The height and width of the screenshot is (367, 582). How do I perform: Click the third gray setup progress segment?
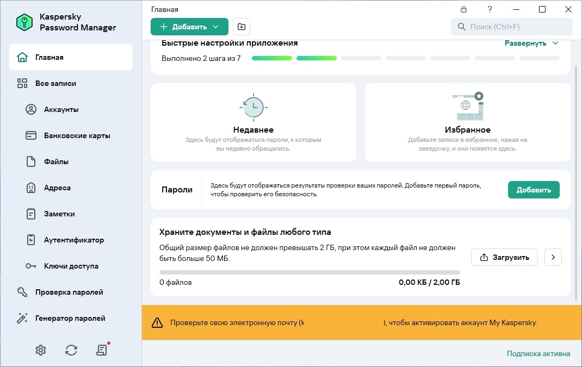click(361, 58)
